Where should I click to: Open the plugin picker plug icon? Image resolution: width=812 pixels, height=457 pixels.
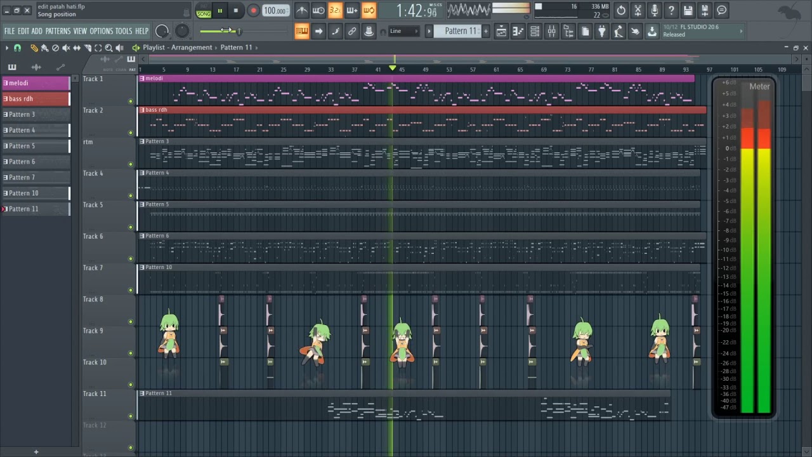(602, 31)
